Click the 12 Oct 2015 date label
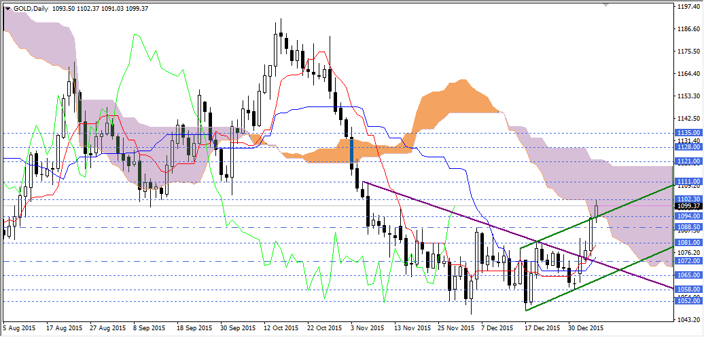704x337 pixels. pos(281,328)
